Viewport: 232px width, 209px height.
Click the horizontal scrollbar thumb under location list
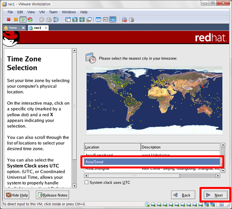(134, 176)
